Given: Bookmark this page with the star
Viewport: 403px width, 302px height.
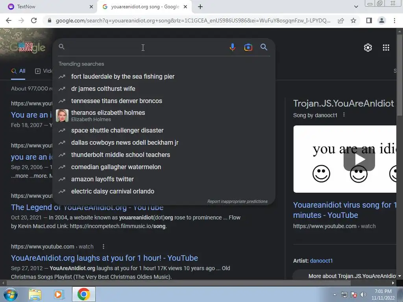Looking at the screenshot, I should coord(353,20).
